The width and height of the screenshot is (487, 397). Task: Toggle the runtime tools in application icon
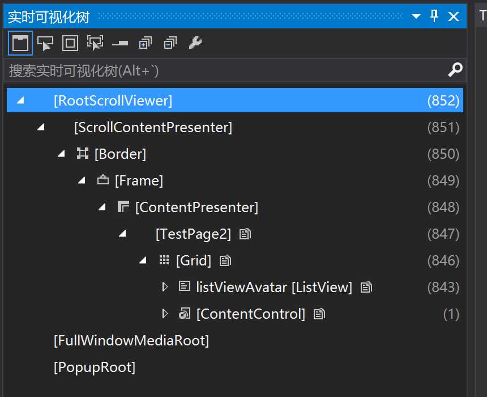tap(20, 43)
